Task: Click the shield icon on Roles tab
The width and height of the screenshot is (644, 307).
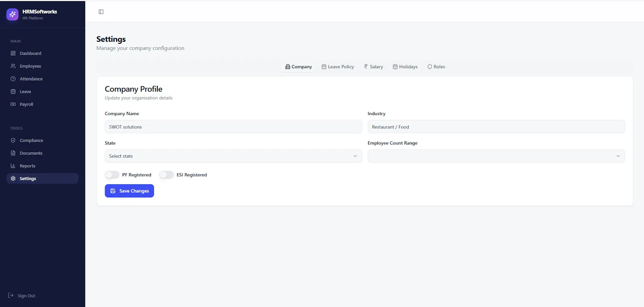Action: pyautogui.click(x=429, y=67)
